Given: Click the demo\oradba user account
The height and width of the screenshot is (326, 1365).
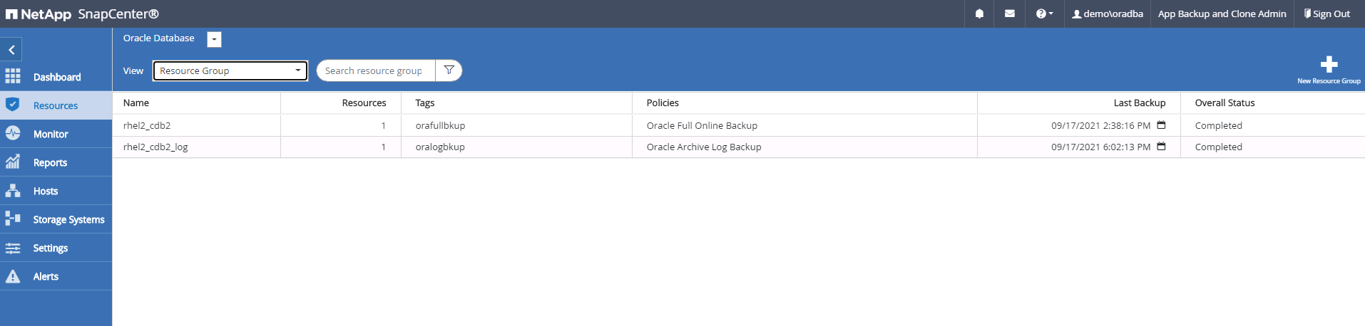Looking at the screenshot, I should coord(1108,14).
